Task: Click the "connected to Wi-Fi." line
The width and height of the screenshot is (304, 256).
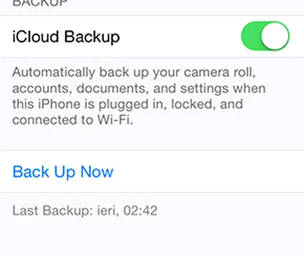Action: click(73, 120)
